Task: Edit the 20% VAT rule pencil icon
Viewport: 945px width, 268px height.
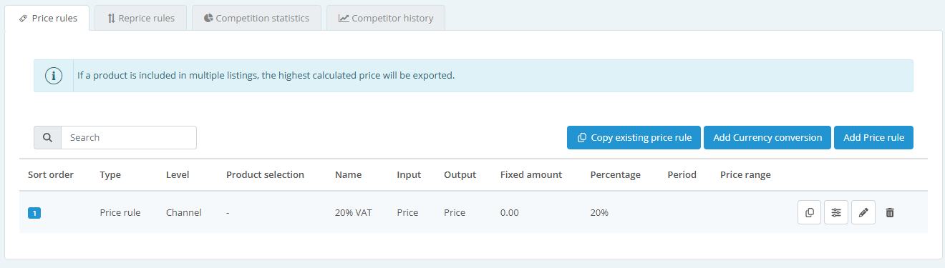Action: (863, 212)
